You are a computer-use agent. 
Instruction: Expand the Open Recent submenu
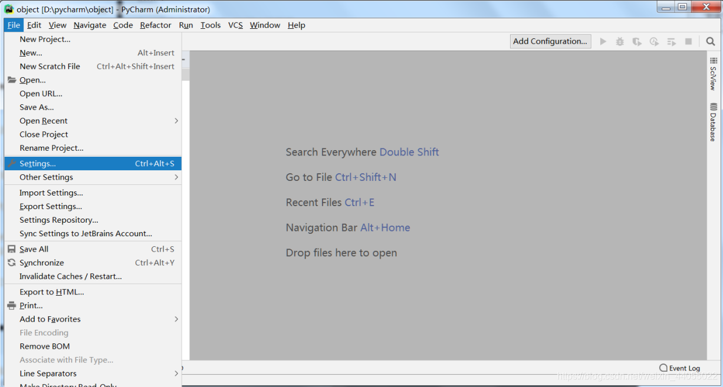44,120
